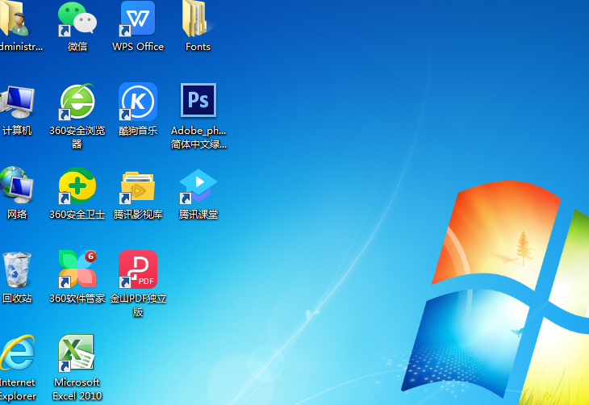
Task: Select the Adobe Photoshop Ps icon
Action: point(198,100)
